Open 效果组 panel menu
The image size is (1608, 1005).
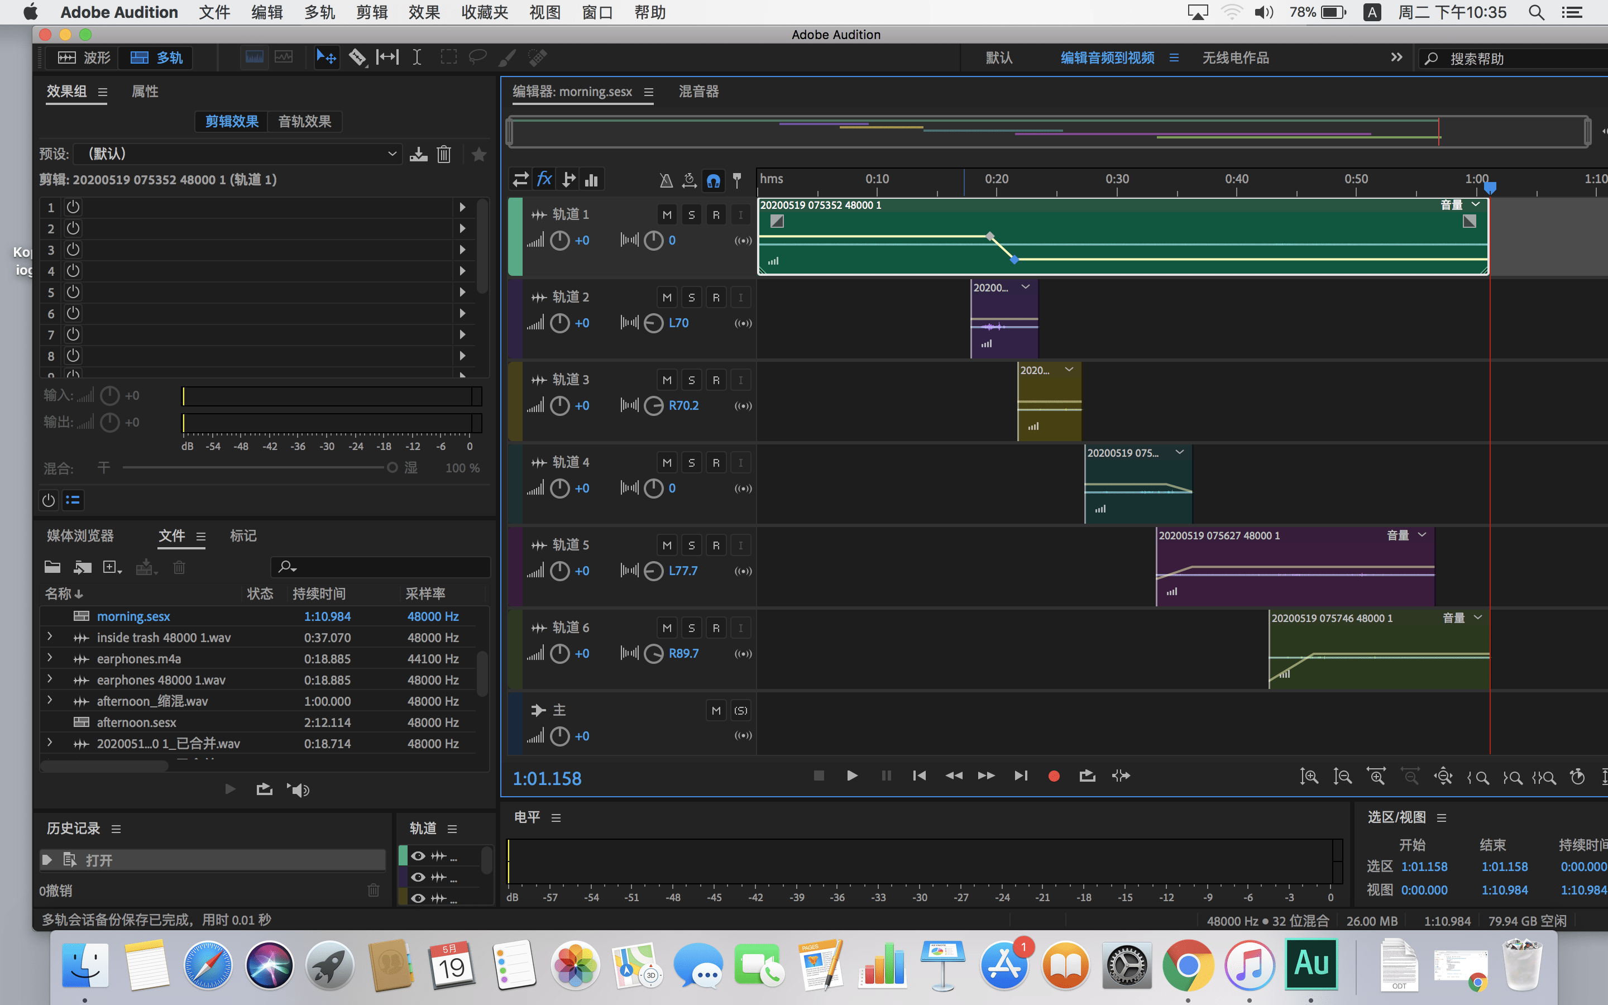[x=102, y=92]
